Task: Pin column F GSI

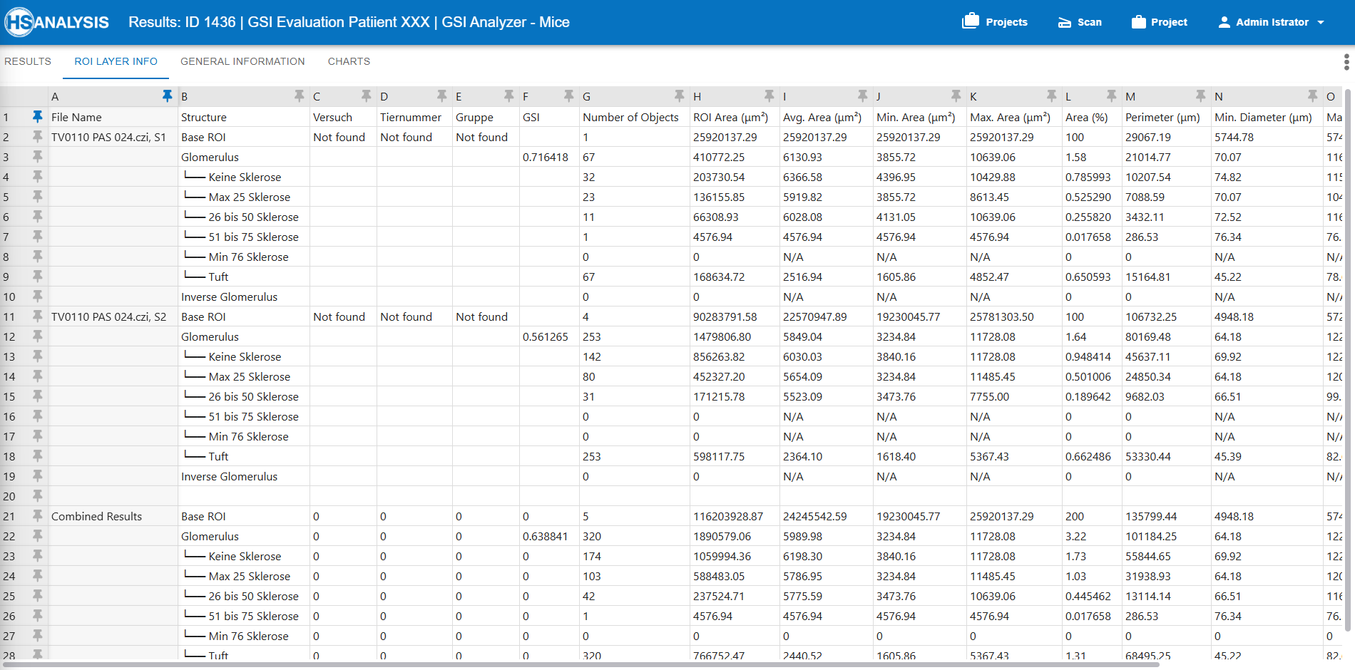Action: pyautogui.click(x=568, y=96)
